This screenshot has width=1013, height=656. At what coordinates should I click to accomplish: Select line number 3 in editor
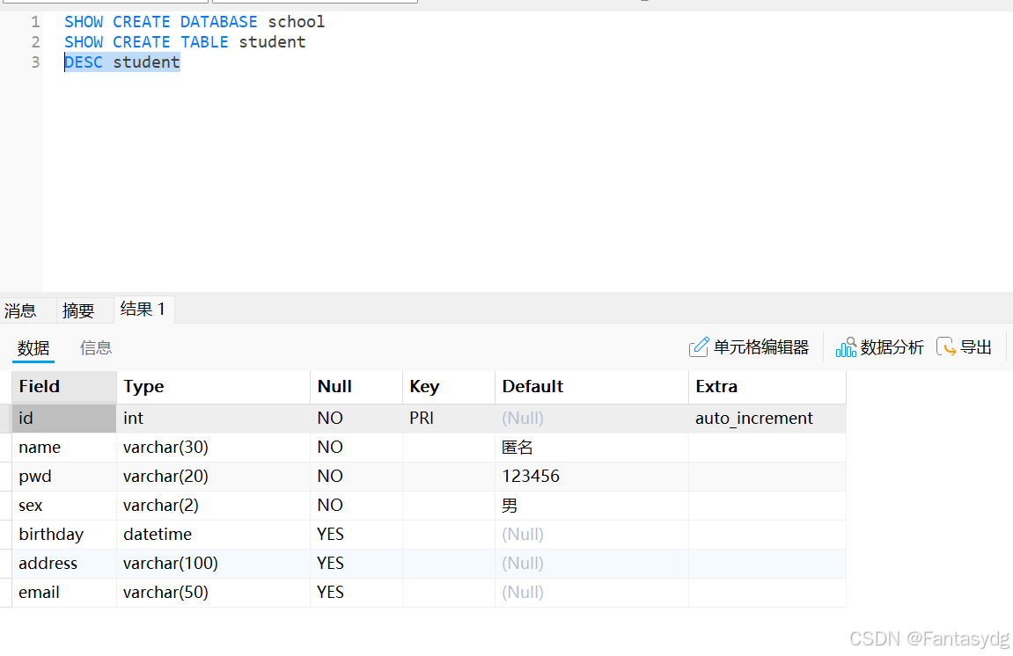pyautogui.click(x=34, y=62)
